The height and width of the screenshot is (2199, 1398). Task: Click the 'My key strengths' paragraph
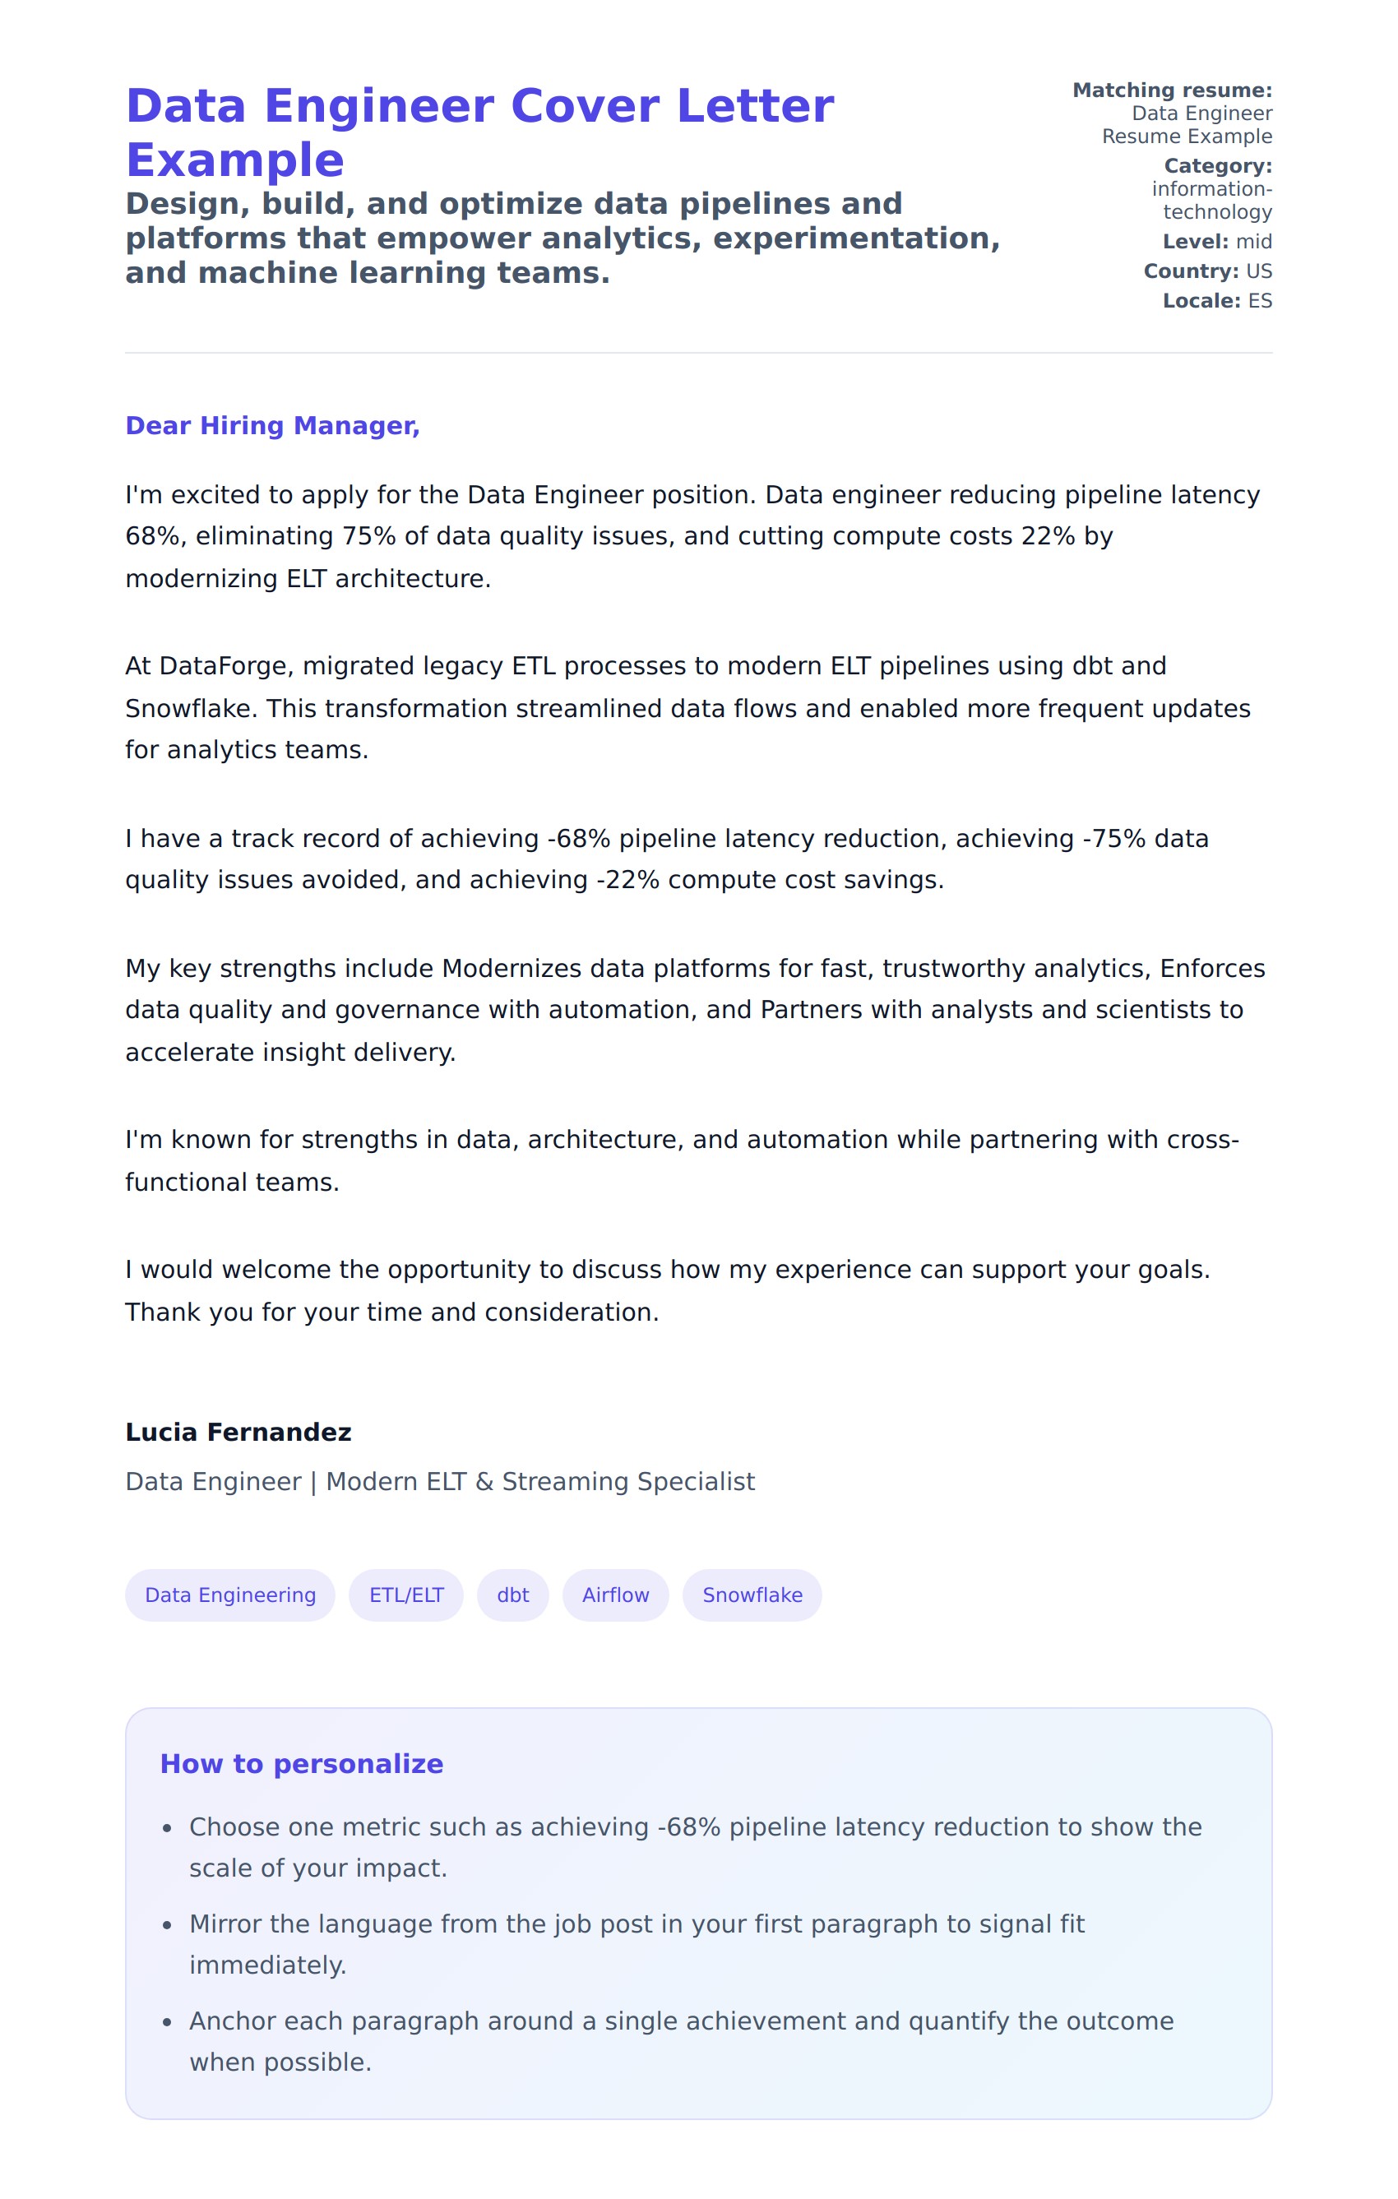[695, 1010]
